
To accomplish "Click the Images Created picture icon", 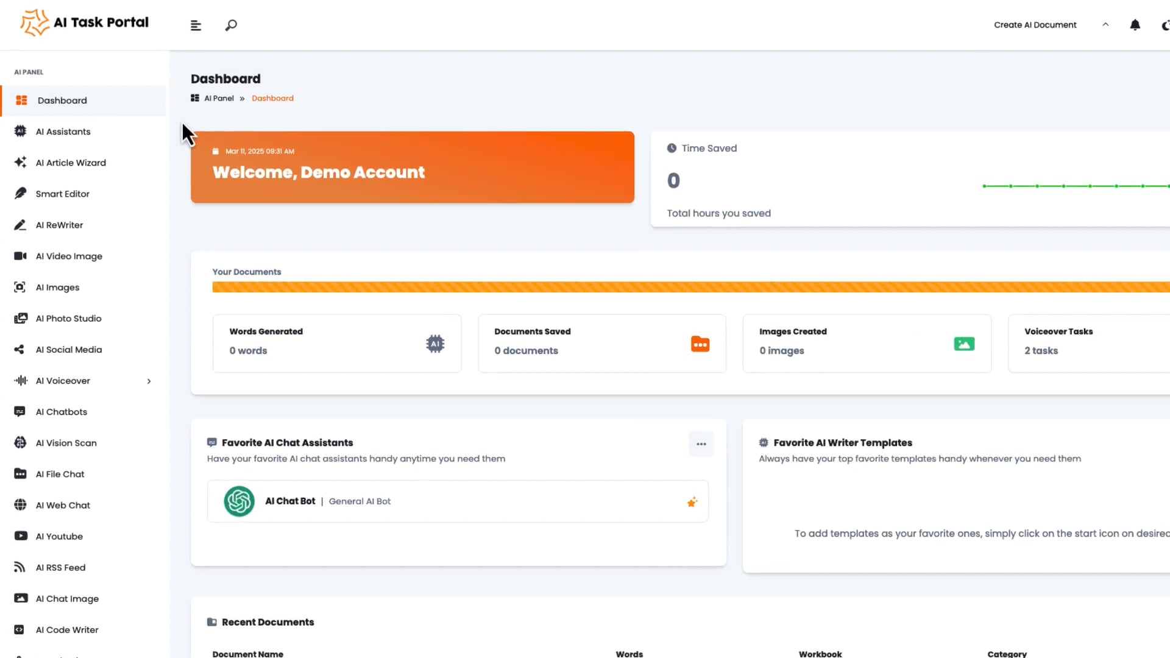I will tap(963, 344).
